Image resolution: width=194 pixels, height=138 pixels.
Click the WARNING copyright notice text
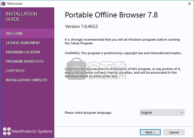pos(123,53)
